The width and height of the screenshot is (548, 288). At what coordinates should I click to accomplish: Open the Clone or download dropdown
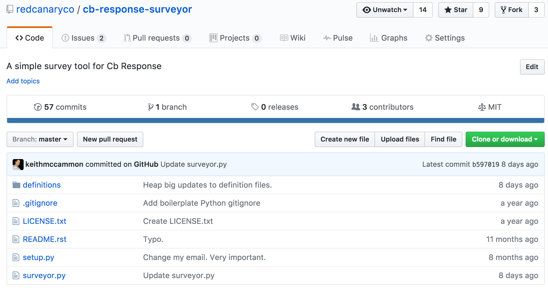point(505,139)
